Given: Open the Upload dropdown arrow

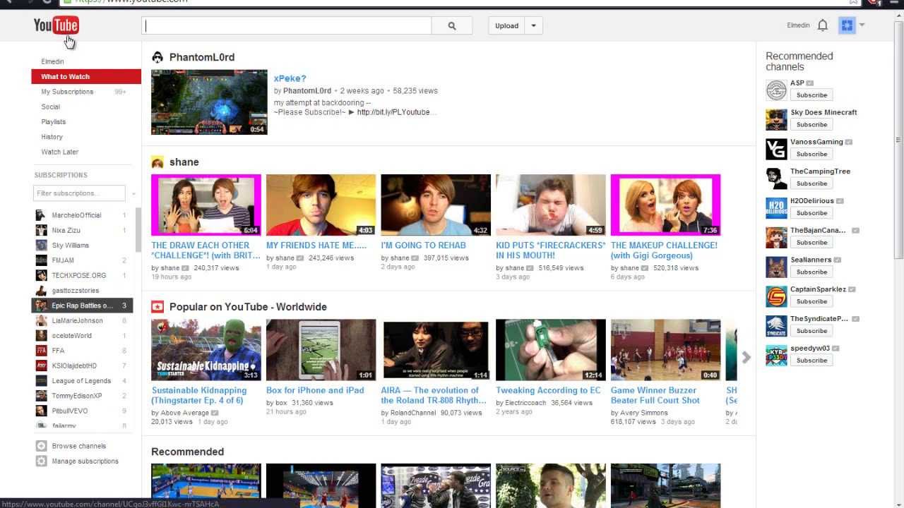Looking at the screenshot, I should coord(533,25).
